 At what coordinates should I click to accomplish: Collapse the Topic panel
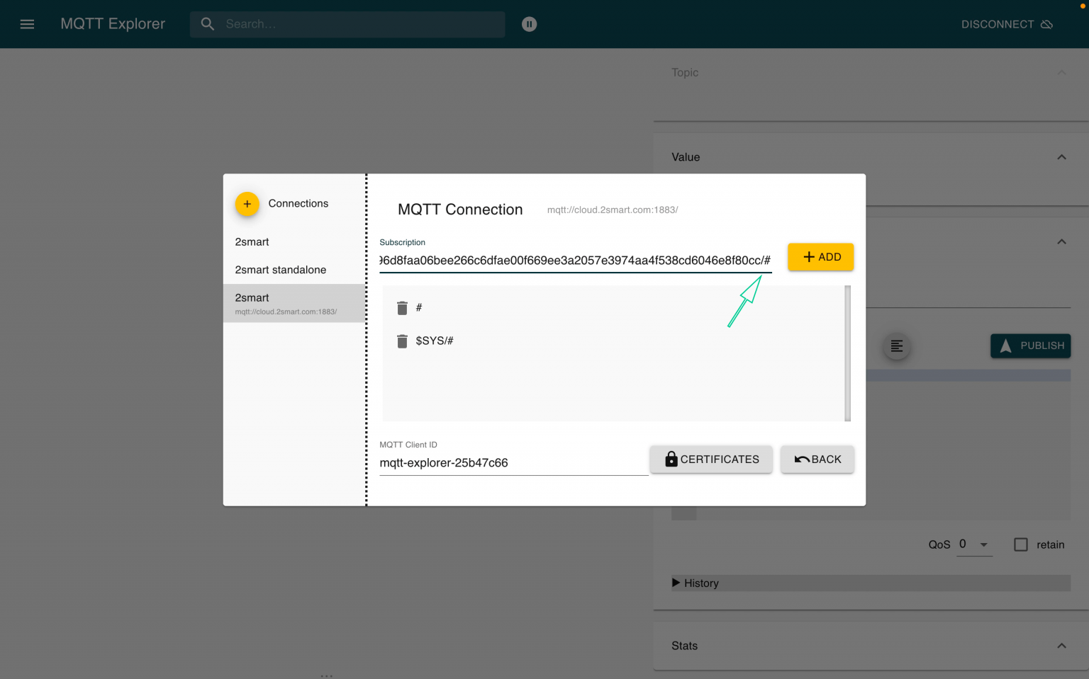coord(1061,72)
